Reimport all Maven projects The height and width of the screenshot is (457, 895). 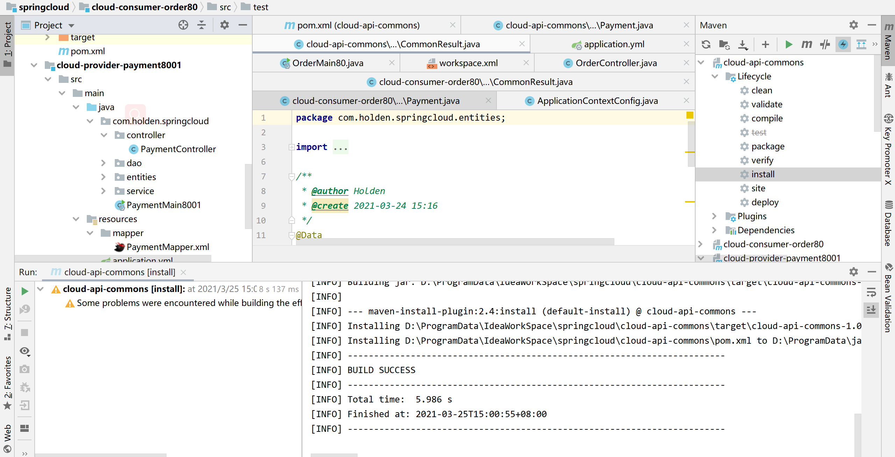pos(706,44)
